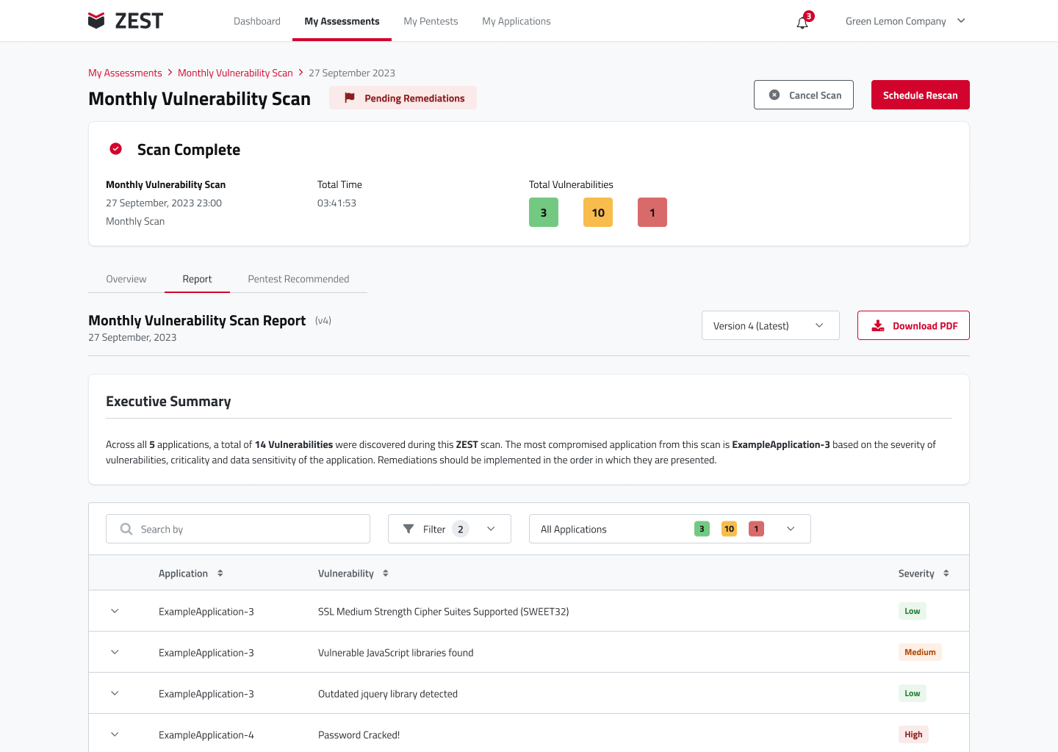
Task: Expand the SSL Medium Strength Cipher row
Action: coord(115,611)
